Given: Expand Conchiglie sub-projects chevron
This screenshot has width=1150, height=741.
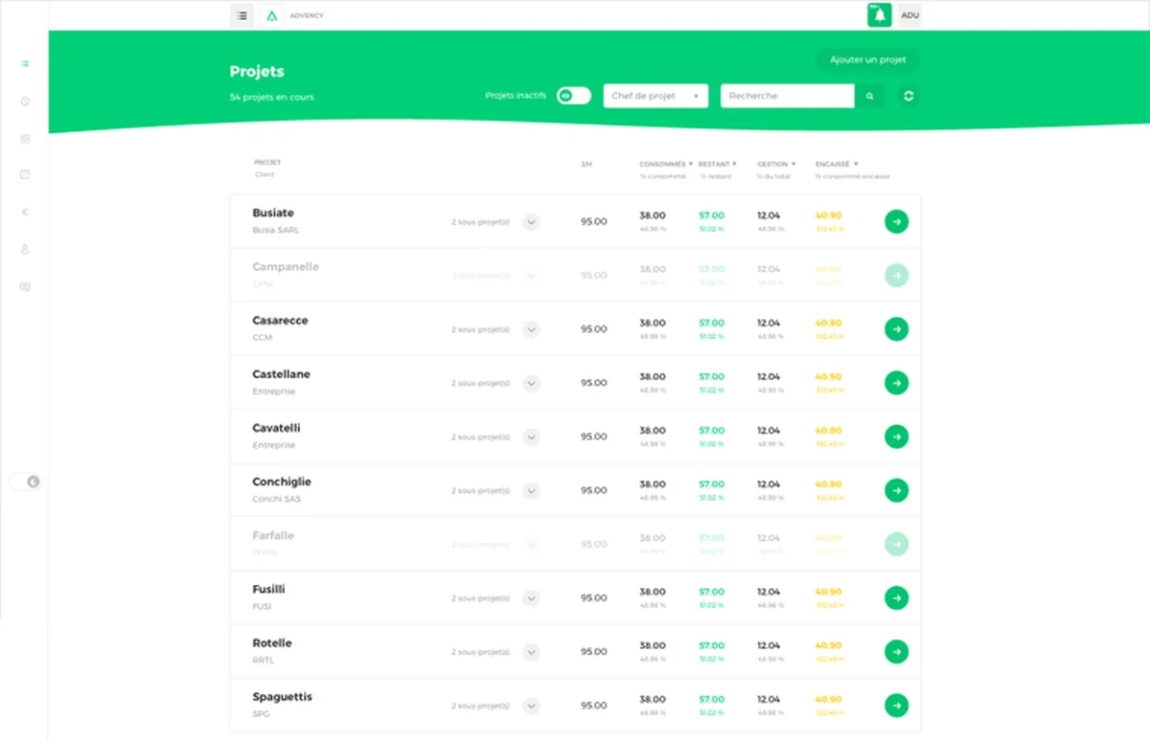Looking at the screenshot, I should click(532, 490).
